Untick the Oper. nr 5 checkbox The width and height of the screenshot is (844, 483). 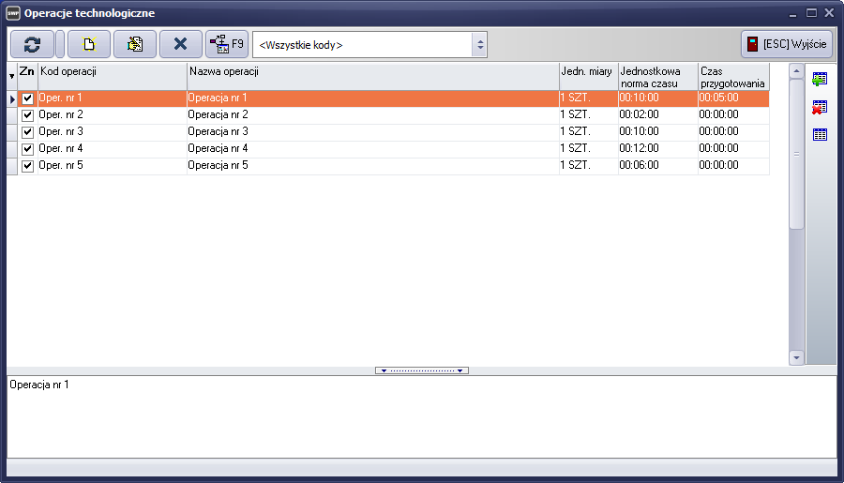point(27,166)
